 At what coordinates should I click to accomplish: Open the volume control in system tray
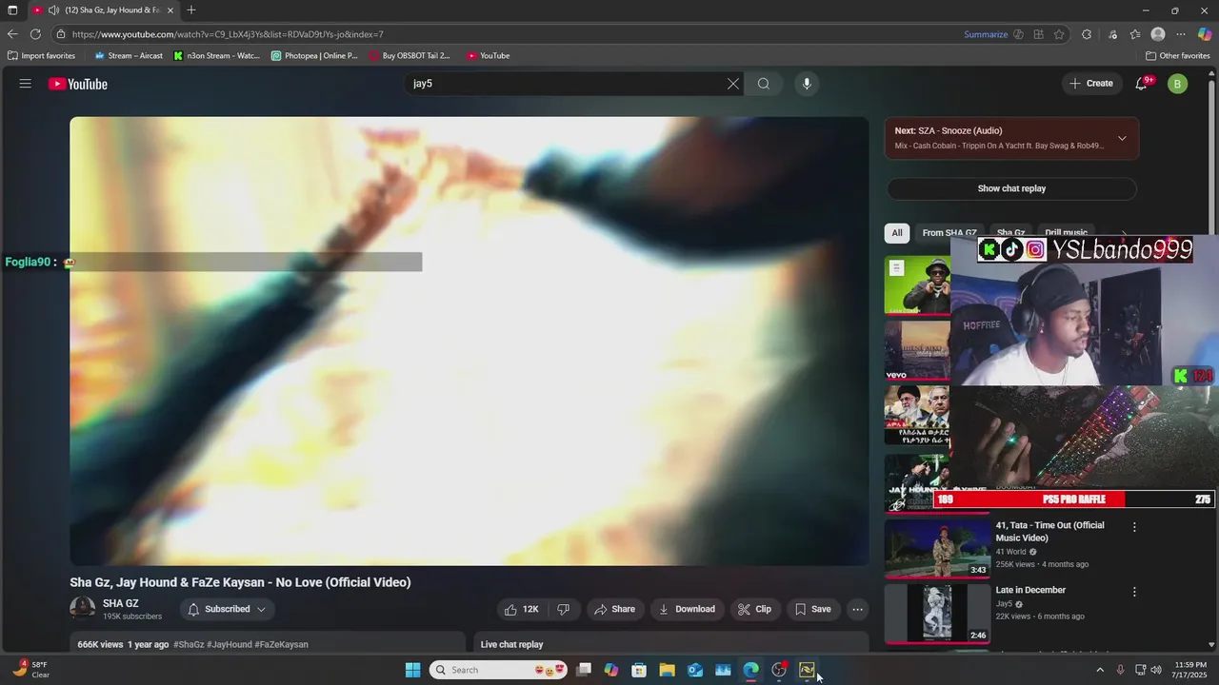(1156, 670)
